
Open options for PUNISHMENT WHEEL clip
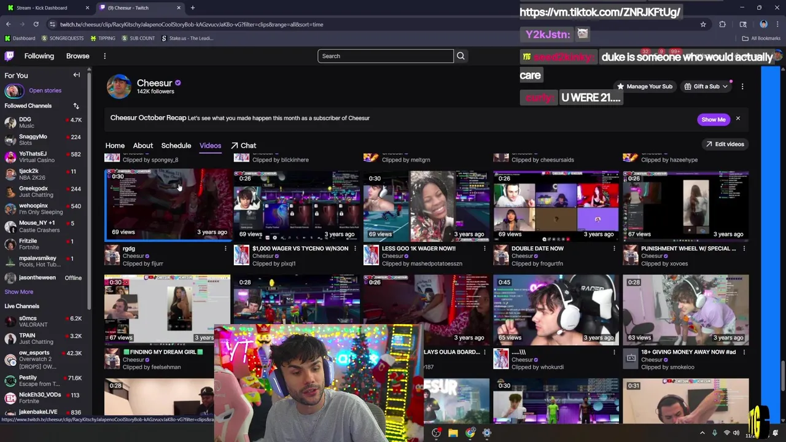click(744, 249)
